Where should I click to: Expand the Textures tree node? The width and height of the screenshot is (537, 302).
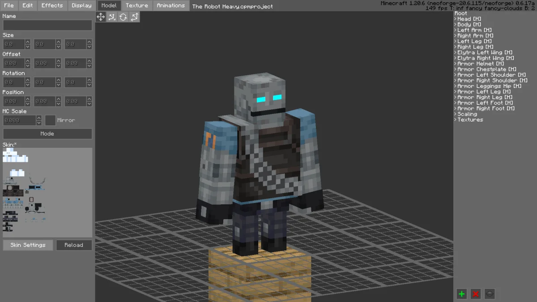pos(456,120)
